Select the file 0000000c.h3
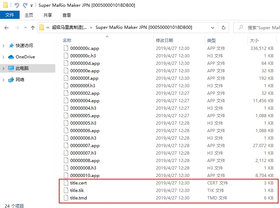Image resolution: width=280 pixels, height=208 pixels. pos(83,56)
